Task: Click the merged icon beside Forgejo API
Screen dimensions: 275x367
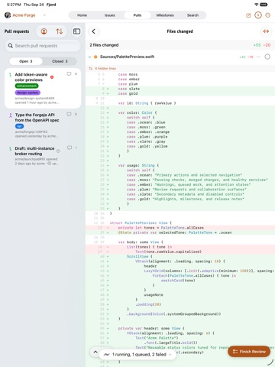Action: coord(11,115)
